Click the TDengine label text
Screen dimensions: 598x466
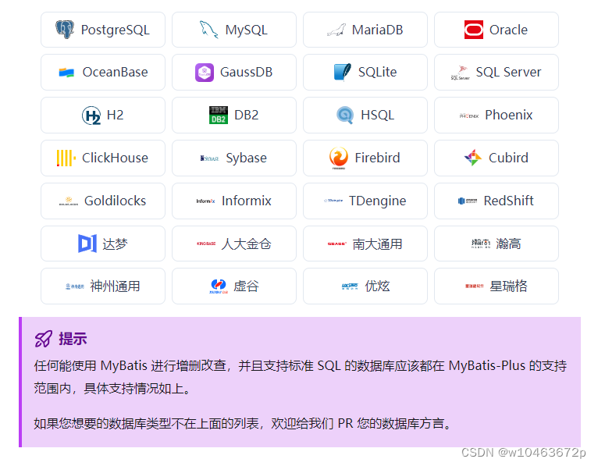pyautogui.click(x=378, y=201)
